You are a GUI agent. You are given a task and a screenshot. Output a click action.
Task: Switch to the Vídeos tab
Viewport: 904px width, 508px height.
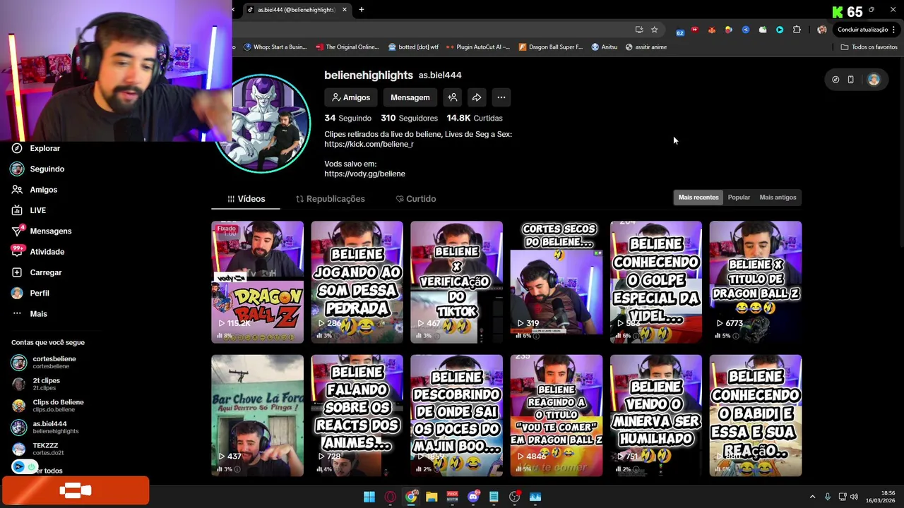click(246, 199)
